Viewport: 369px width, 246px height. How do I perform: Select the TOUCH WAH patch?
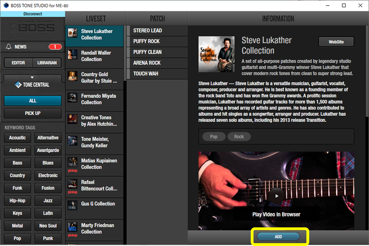[x=157, y=74]
